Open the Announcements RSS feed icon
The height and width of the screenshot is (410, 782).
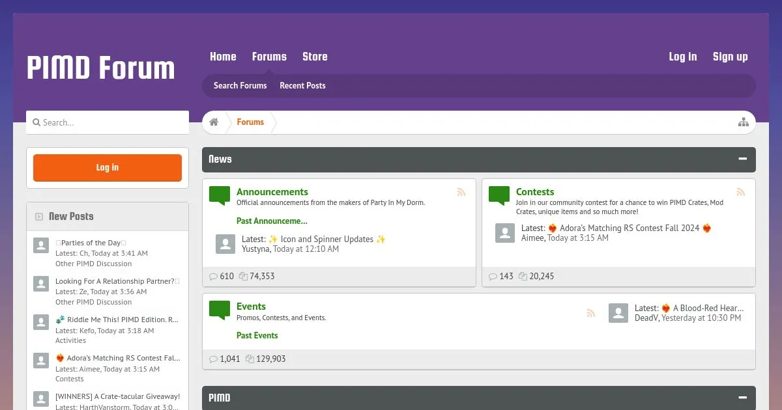click(x=461, y=192)
